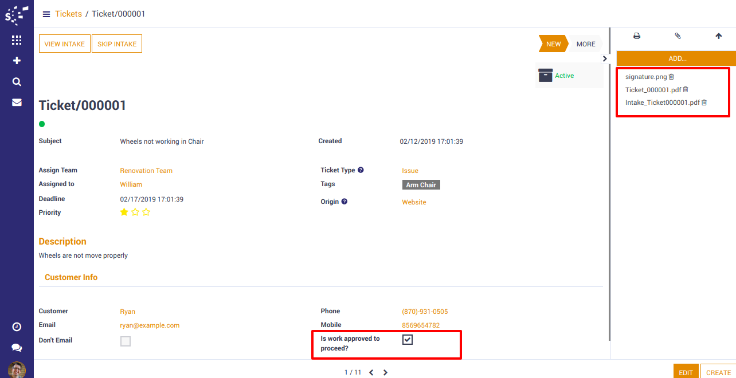Click the paperclip attachments icon
This screenshot has width=736, height=378.
(678, 36)
